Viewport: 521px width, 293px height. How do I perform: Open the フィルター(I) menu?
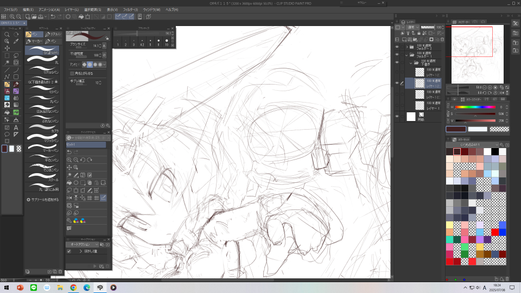click(x=130, y=10)
